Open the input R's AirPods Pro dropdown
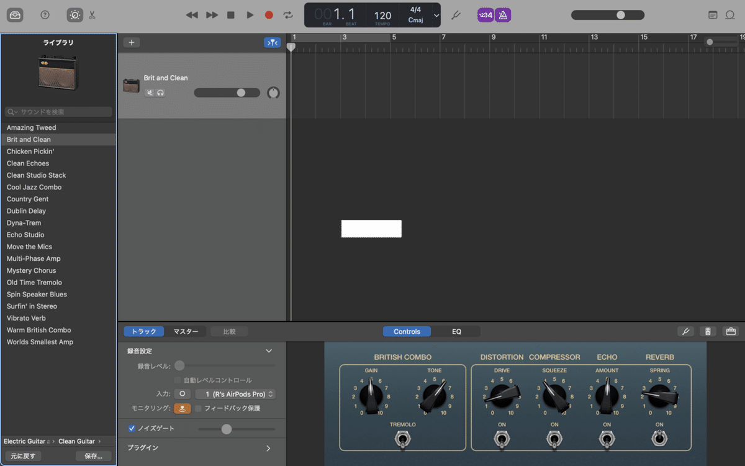 click(x=235, y=394)
